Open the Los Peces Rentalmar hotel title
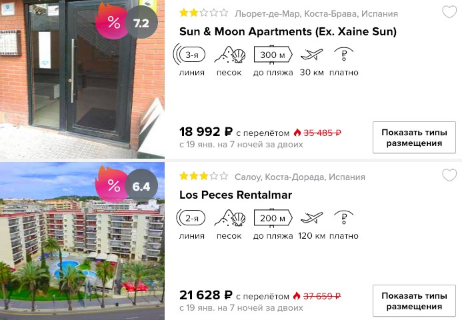Image resolution: width=462 pixels, height=320 pixels. [235, 195]
